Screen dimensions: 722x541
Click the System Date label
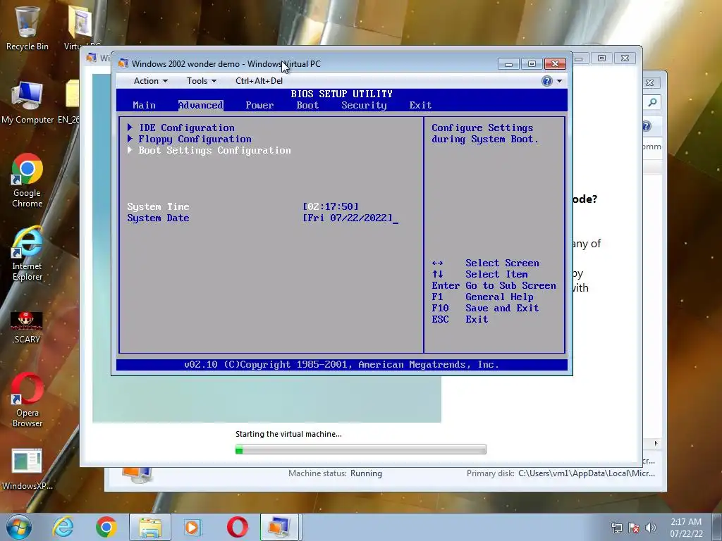[x=158, y=218]
